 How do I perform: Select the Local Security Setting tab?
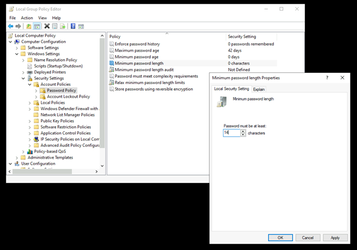[x=231, y=89]
